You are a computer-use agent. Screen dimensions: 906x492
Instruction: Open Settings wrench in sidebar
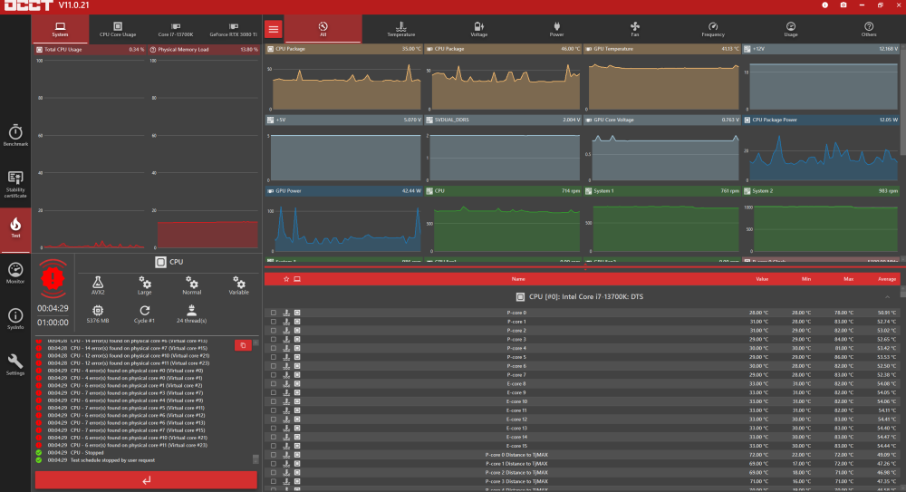click(x=15, y=365)
